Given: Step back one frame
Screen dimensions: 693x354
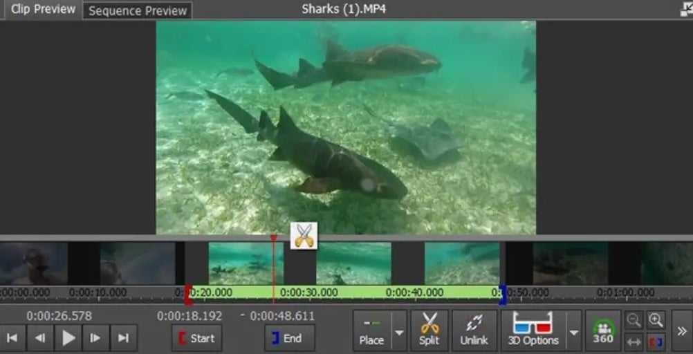Looking at the screenshot, I should coord(40,338).
